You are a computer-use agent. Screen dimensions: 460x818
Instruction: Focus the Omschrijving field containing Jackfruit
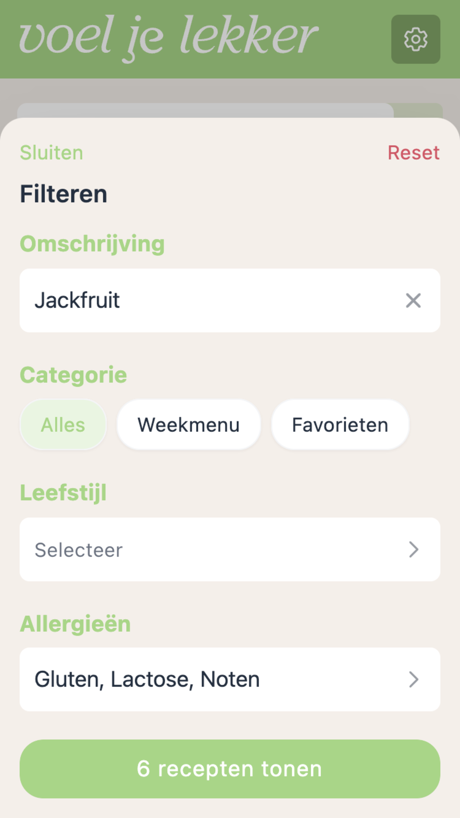click(230, 300)
